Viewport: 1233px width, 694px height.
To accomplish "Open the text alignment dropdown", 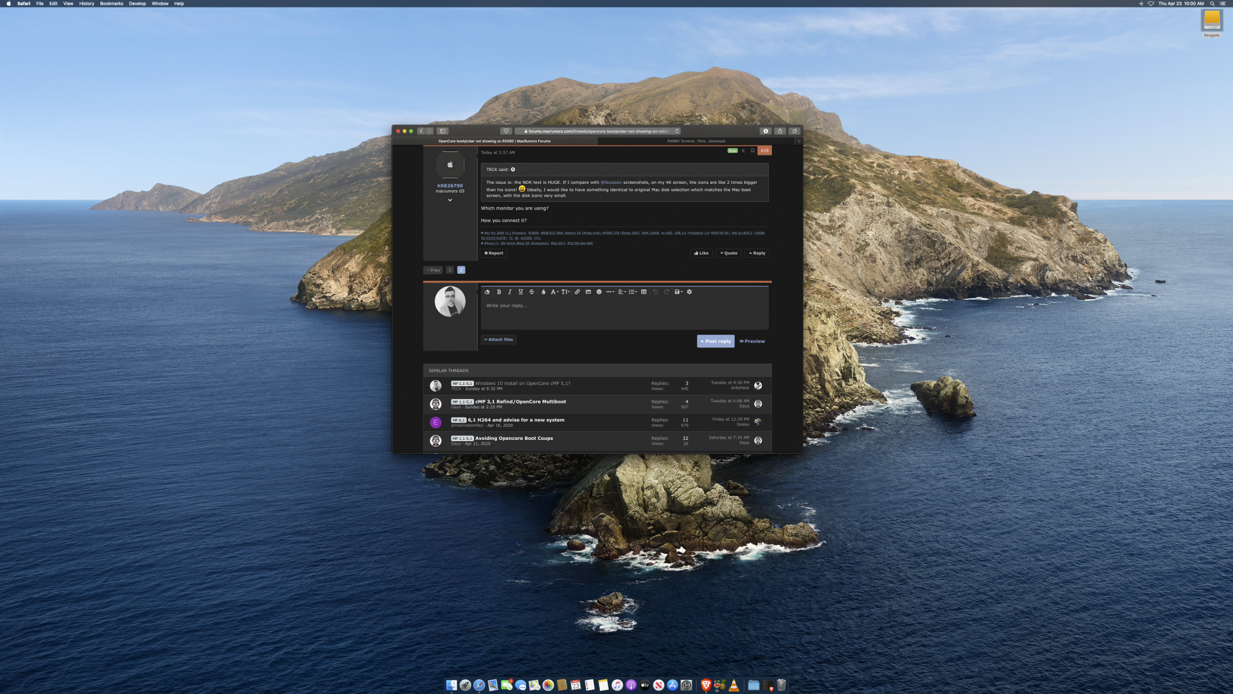I will [x=621, y=292].
